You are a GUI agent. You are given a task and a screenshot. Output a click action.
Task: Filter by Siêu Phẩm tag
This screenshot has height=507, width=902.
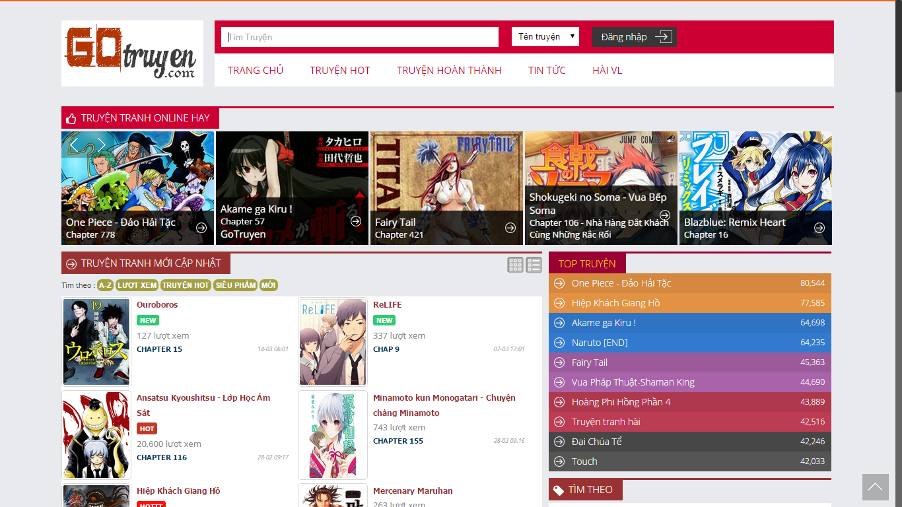(235, 285)
